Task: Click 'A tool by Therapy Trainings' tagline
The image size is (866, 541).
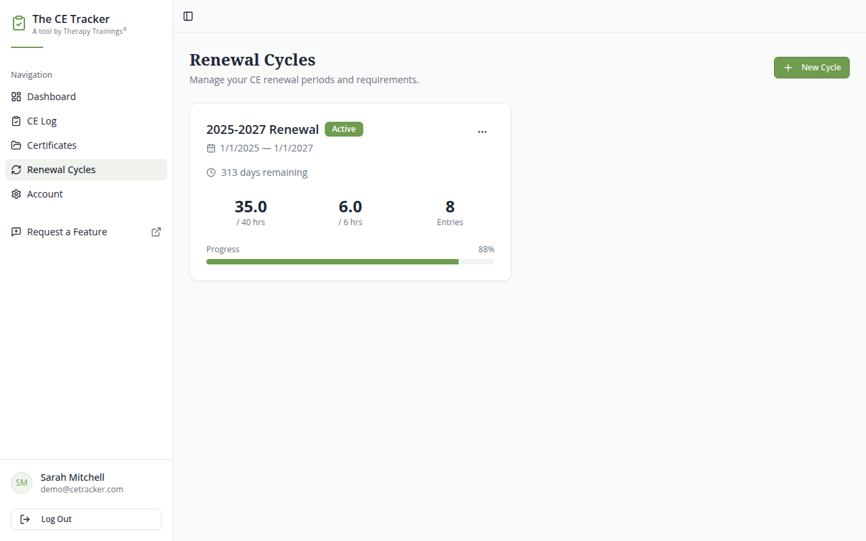Action: [80, 30]
